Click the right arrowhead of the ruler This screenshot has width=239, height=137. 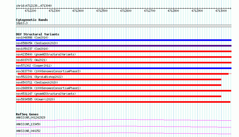pos(231,9)
